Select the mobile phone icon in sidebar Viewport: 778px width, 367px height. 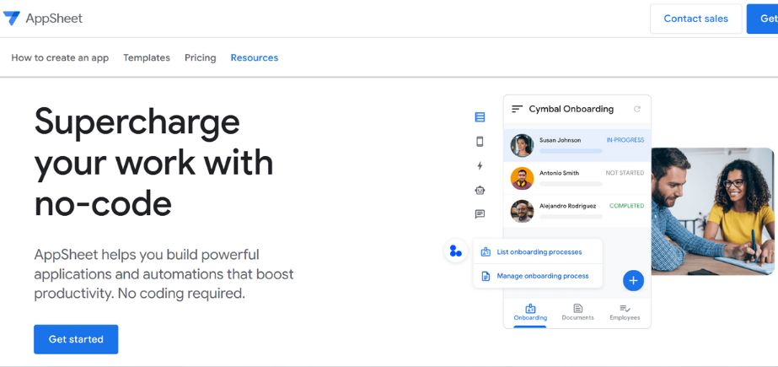(x=480, y=142)
